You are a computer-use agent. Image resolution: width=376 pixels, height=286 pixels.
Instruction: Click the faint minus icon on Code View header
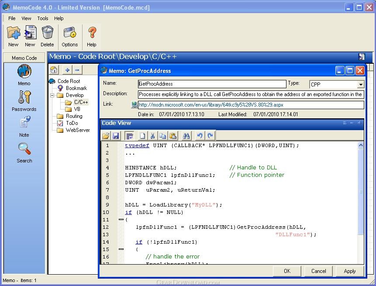tap(352, 123)
